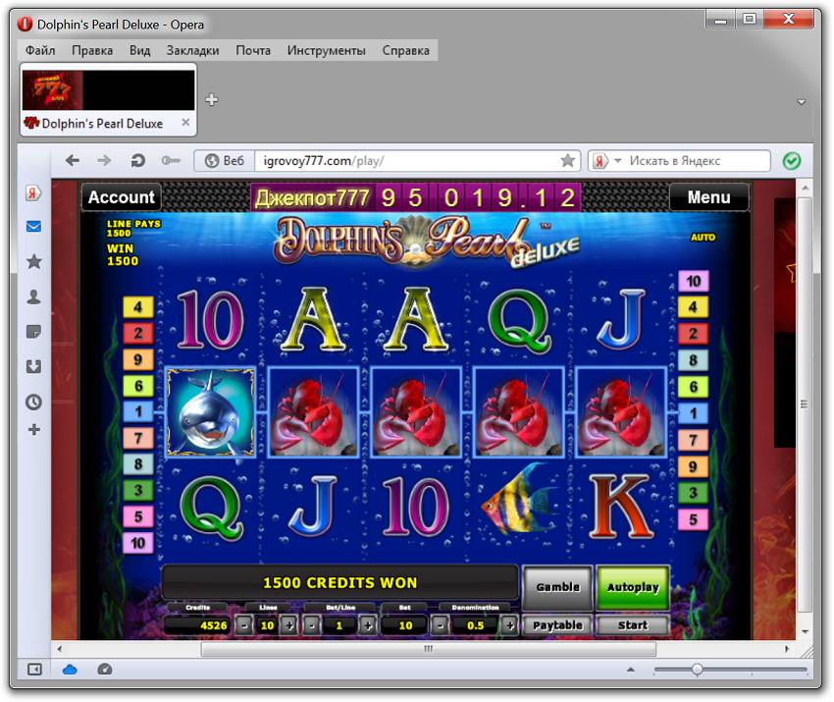Open the Mail panel in sidebar

click(x=33, y=227)
